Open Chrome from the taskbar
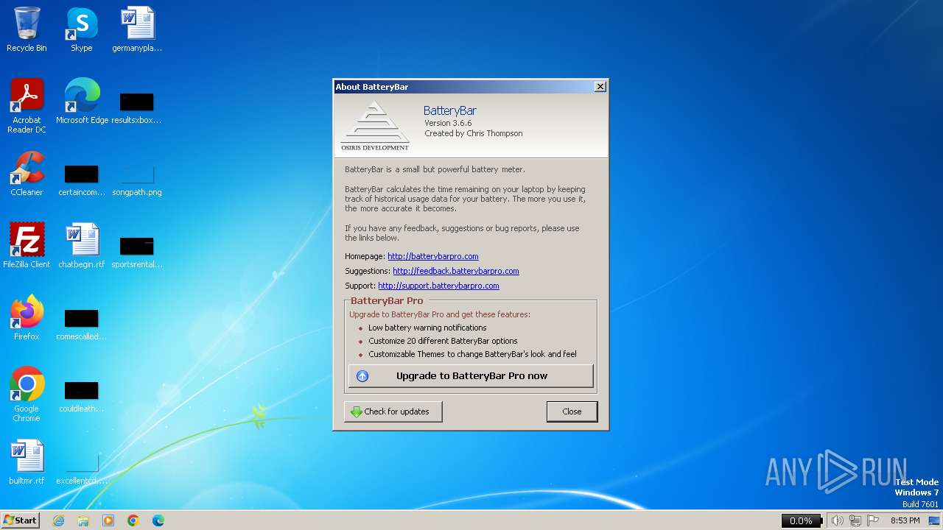Image resolution: width=943 pixels, height=530 pixels. [x=133, y=520]
